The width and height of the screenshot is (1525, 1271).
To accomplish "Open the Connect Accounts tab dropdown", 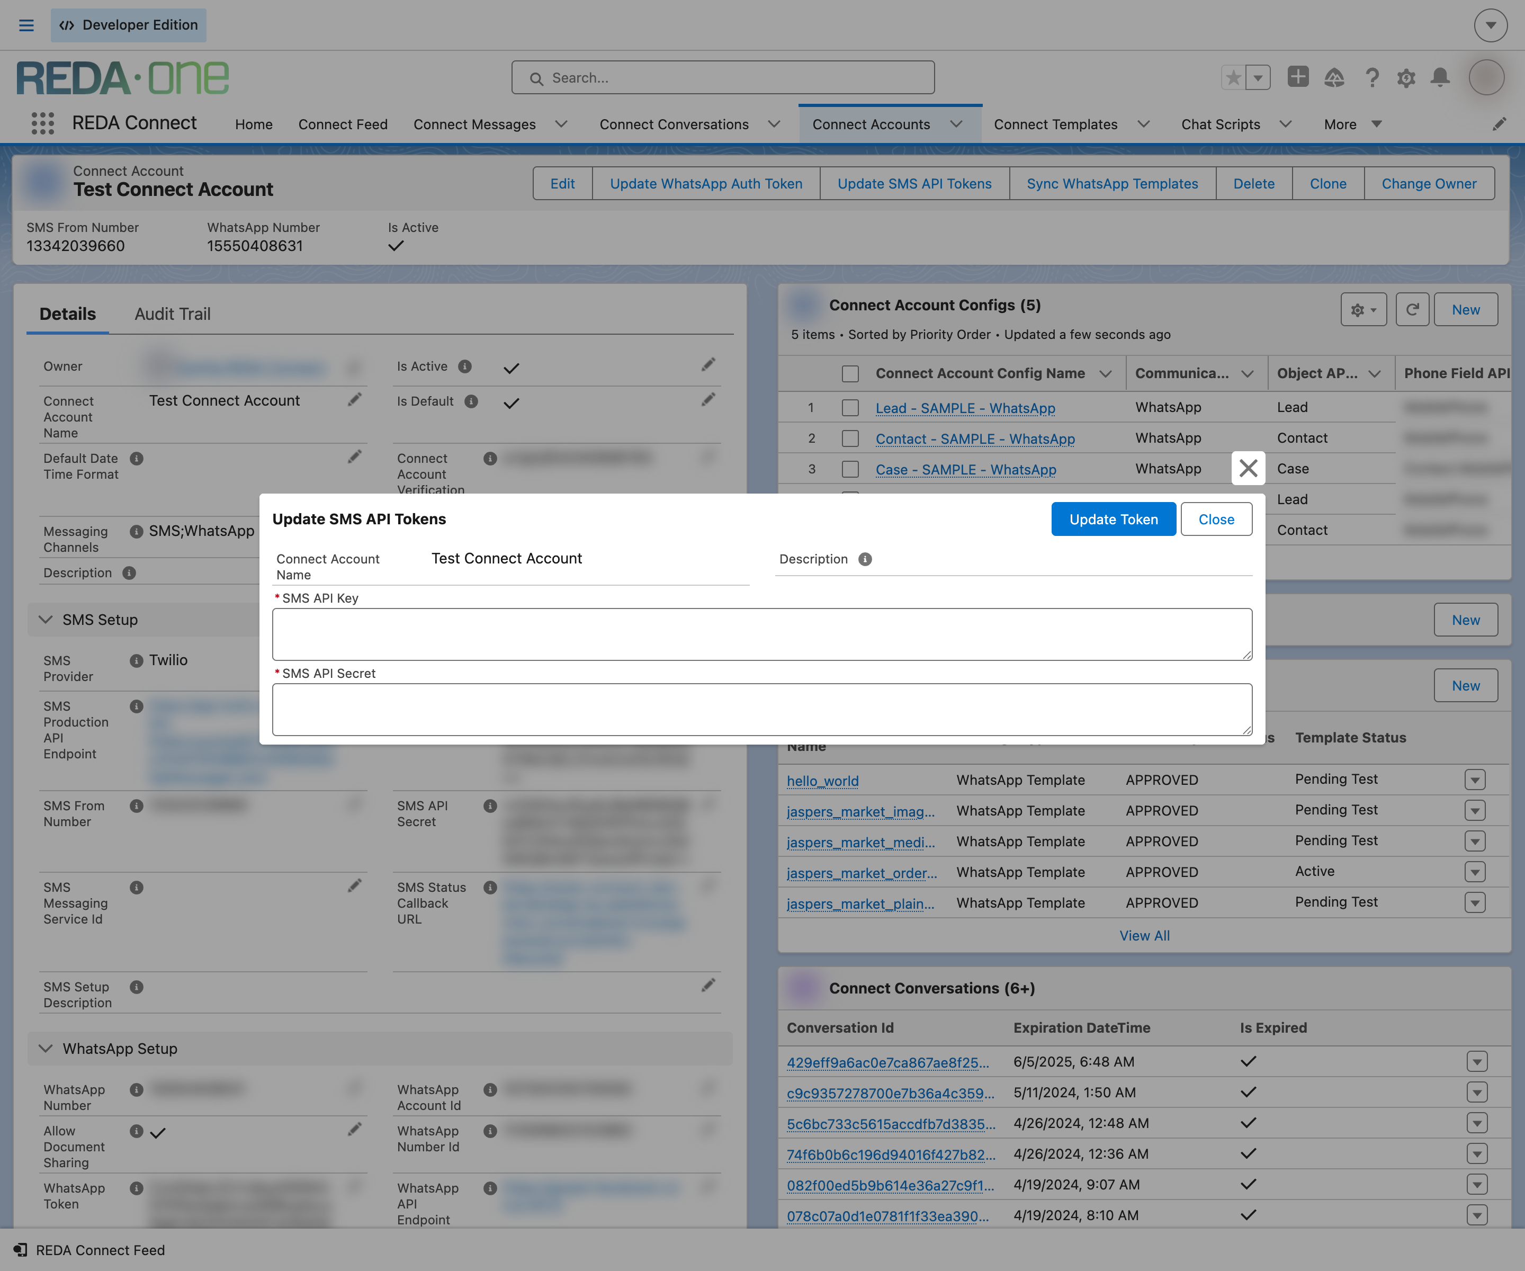I will (956, 124).
